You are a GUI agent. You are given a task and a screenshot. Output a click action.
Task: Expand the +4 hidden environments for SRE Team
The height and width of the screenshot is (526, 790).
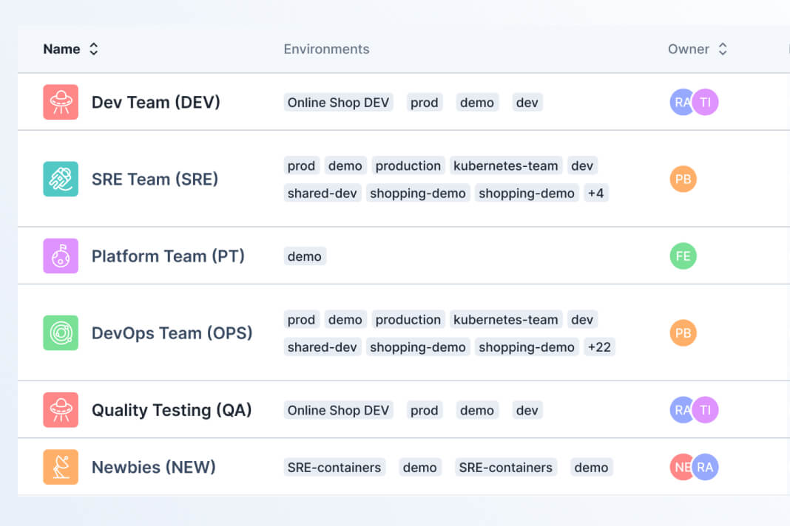point(596,193)
